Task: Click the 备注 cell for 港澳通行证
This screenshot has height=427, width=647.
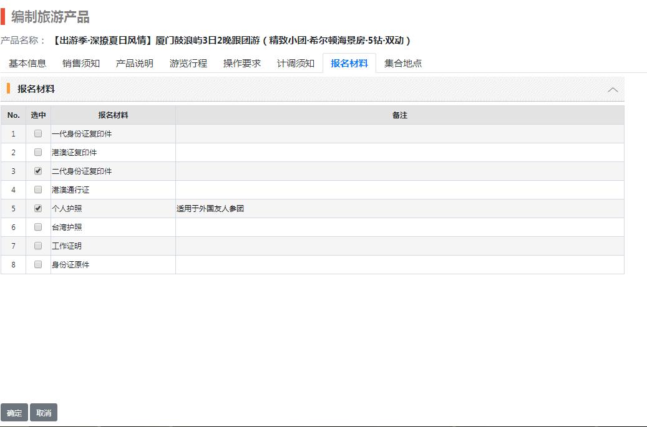Action: coord(399,190)
